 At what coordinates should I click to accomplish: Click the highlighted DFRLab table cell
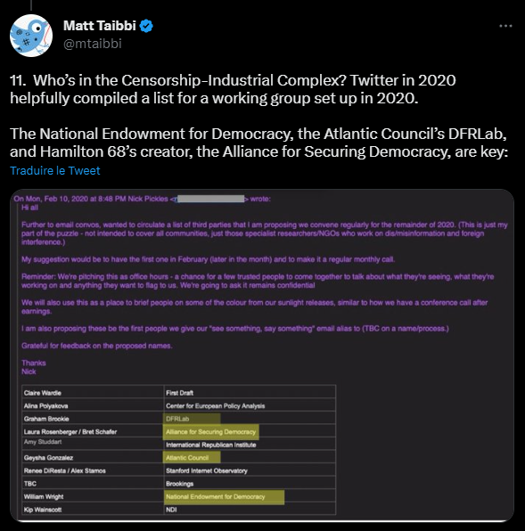192,419
